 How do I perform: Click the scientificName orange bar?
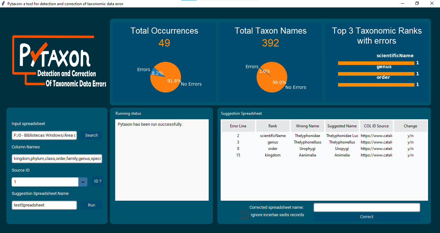[x=376, y=63]
